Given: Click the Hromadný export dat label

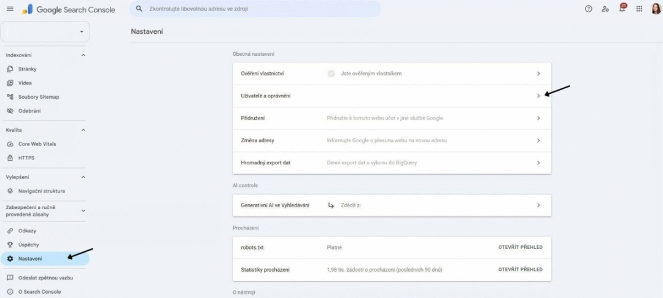Looking at the screenshot, I should pyautogui.click(x=266, y=162).
